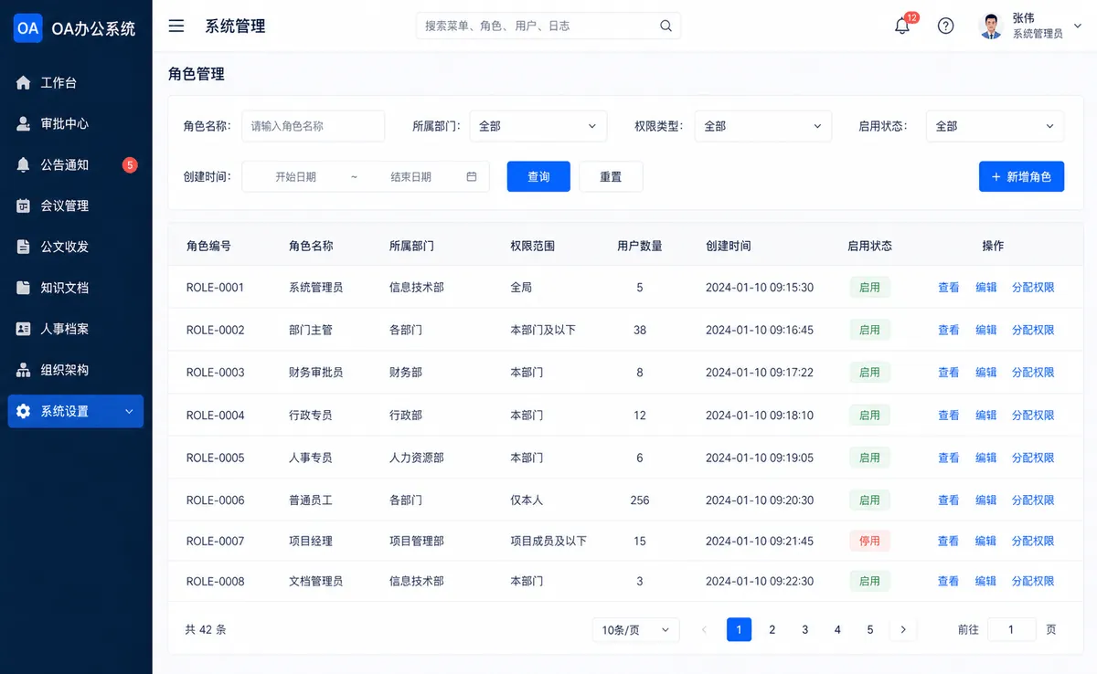Click 编辑 for ROLE-0007 项目经理
Screen dimensions: 1097x674
tap(986, 541)
